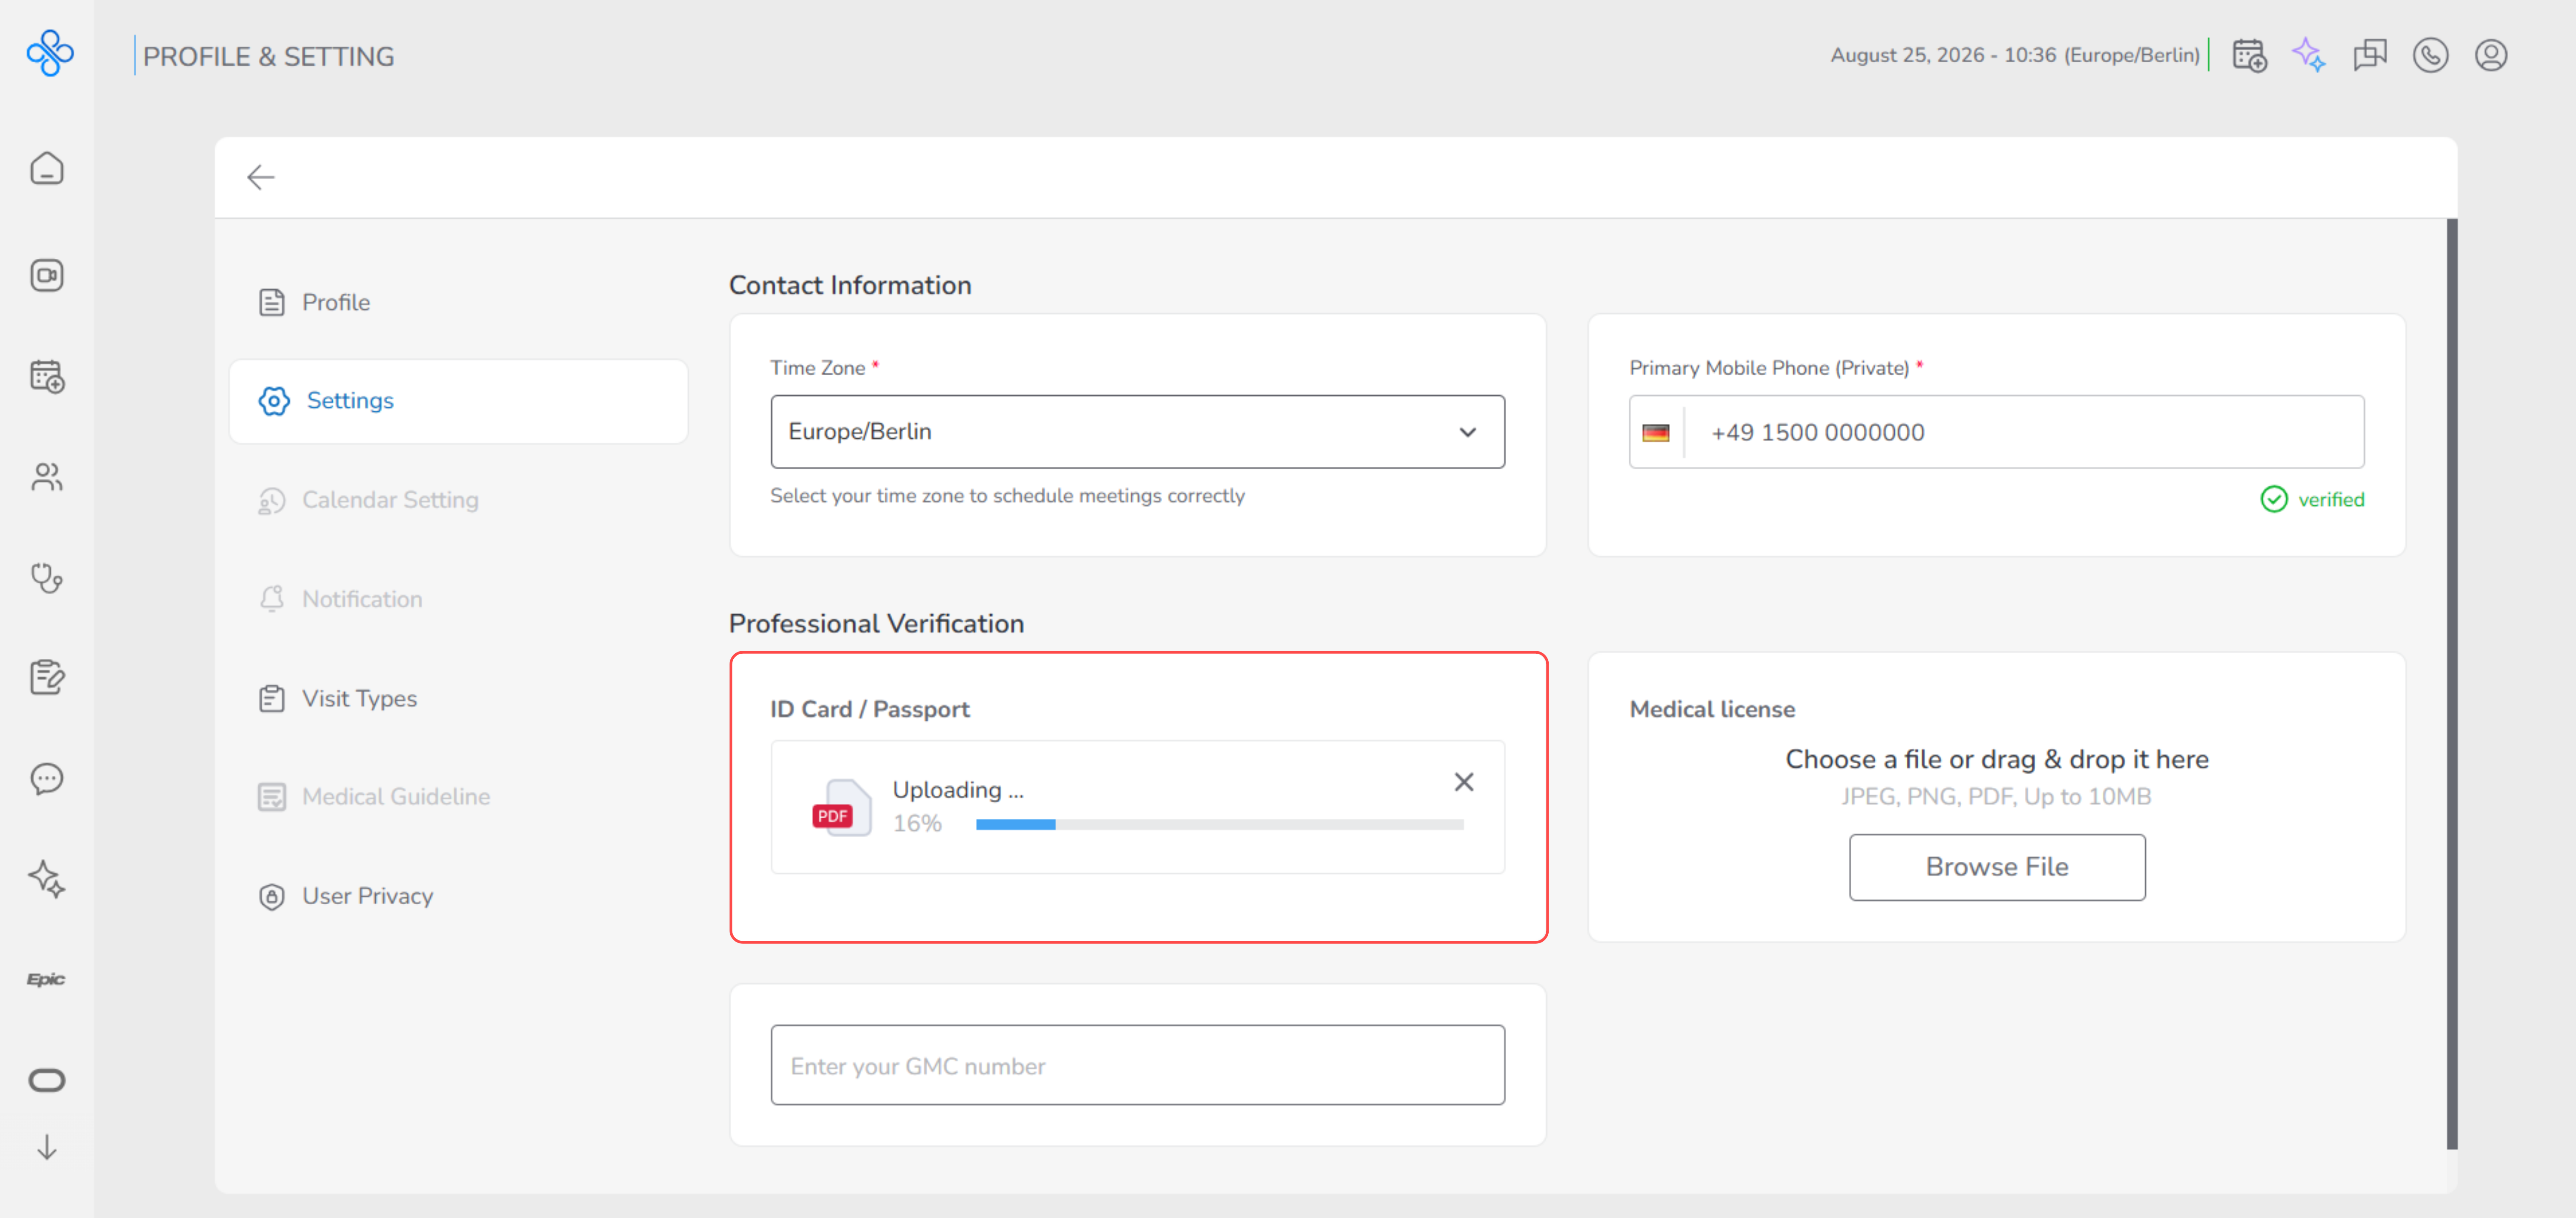Open video camera icon in sidebar
Image resolution: width=2576 pixels, height=1218 pixels.
point(46,275)
